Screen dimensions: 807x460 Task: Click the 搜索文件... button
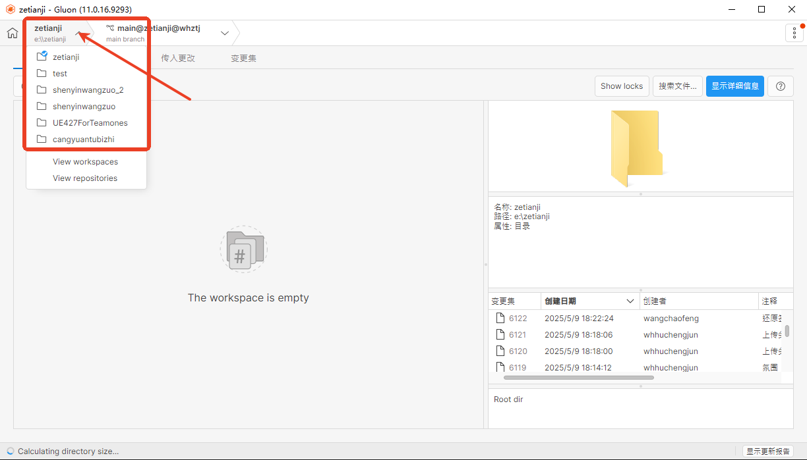point(677,86)
